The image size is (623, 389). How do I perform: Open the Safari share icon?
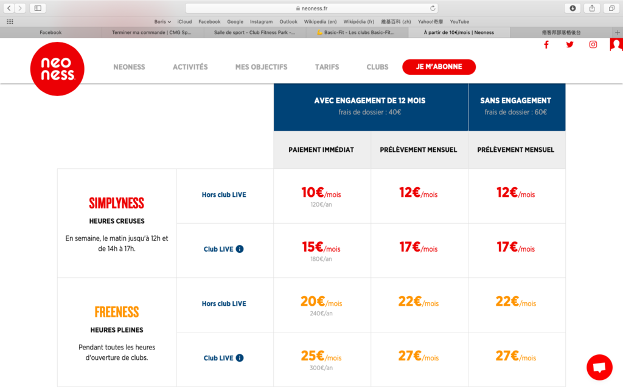[592, 8]
